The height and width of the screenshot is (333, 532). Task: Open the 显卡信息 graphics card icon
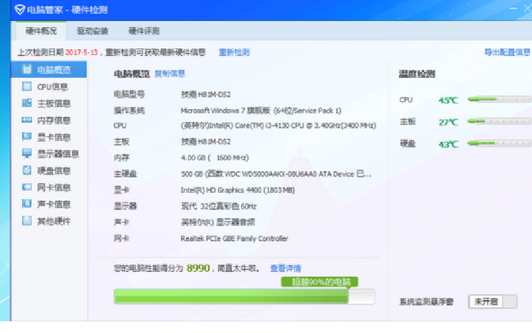[x=27, y=137]
